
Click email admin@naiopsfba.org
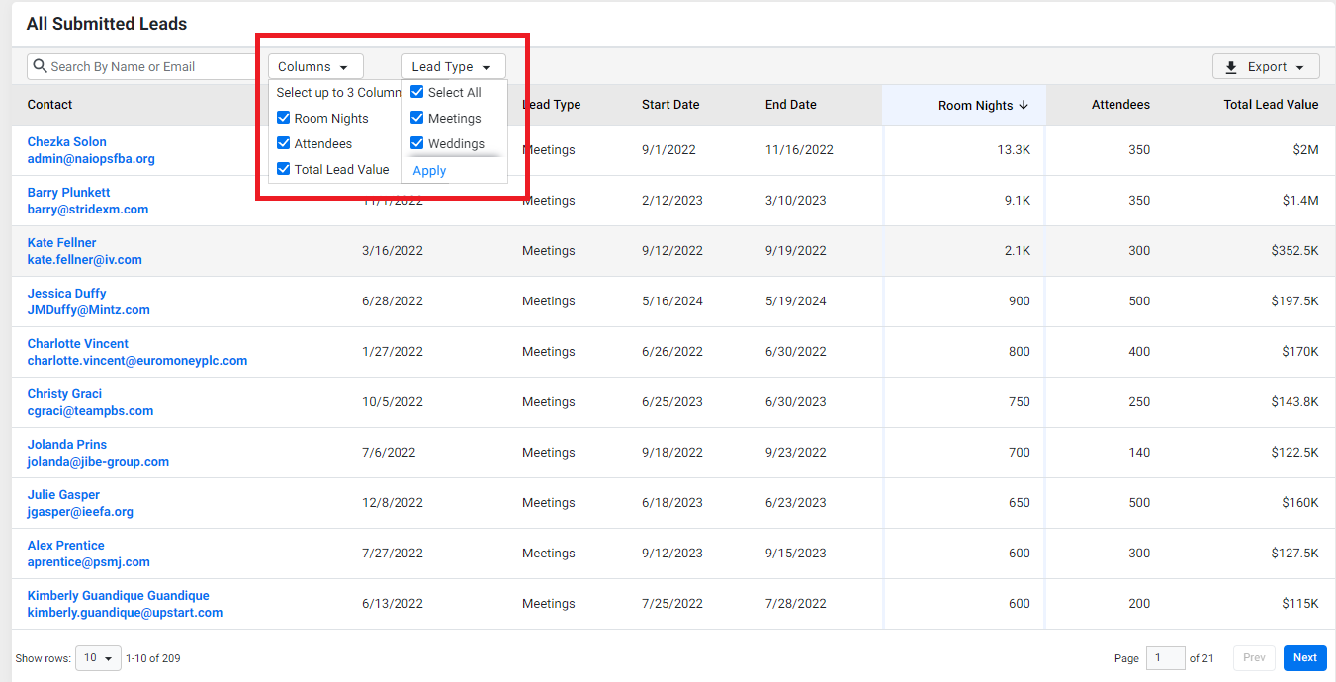(91, 159)
